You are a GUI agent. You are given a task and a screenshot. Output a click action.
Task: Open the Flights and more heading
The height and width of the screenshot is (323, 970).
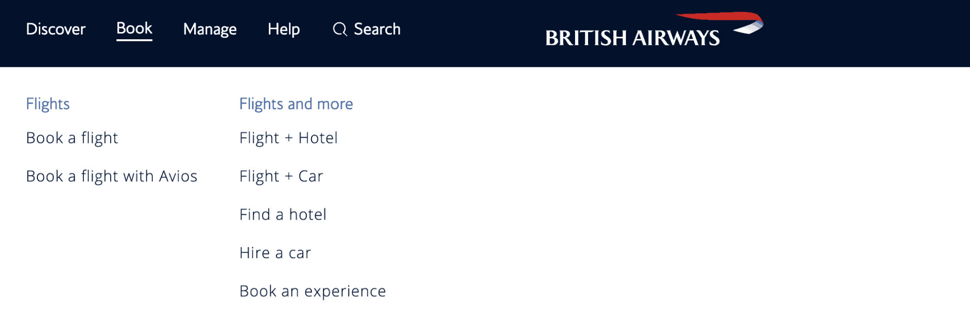296,104
